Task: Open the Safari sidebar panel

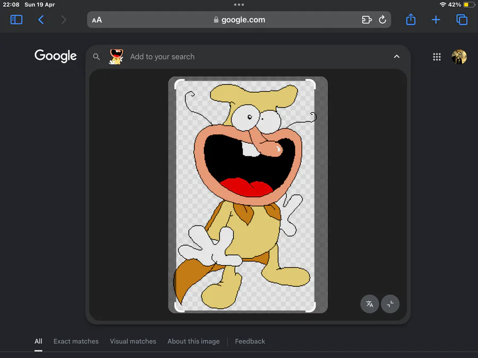Action: pos(16,20)
